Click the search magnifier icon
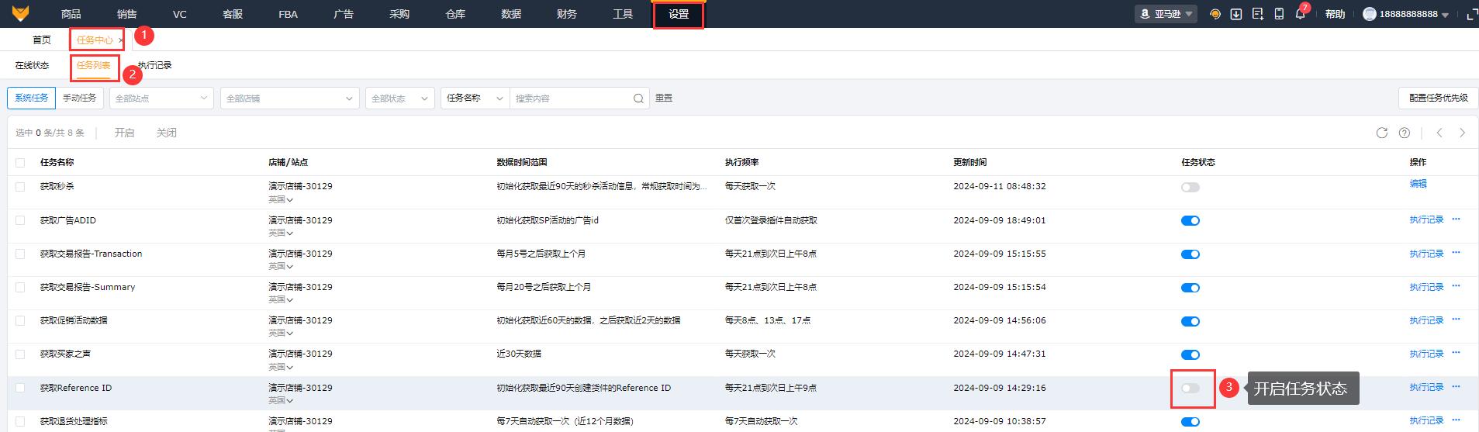The height and width of the screenshot is (432, 1479). [638, 98]
